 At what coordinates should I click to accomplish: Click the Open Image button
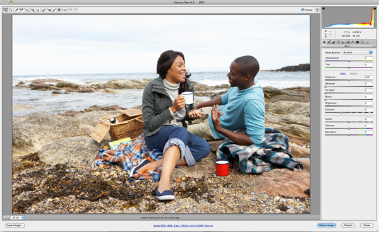click(327, 225)
